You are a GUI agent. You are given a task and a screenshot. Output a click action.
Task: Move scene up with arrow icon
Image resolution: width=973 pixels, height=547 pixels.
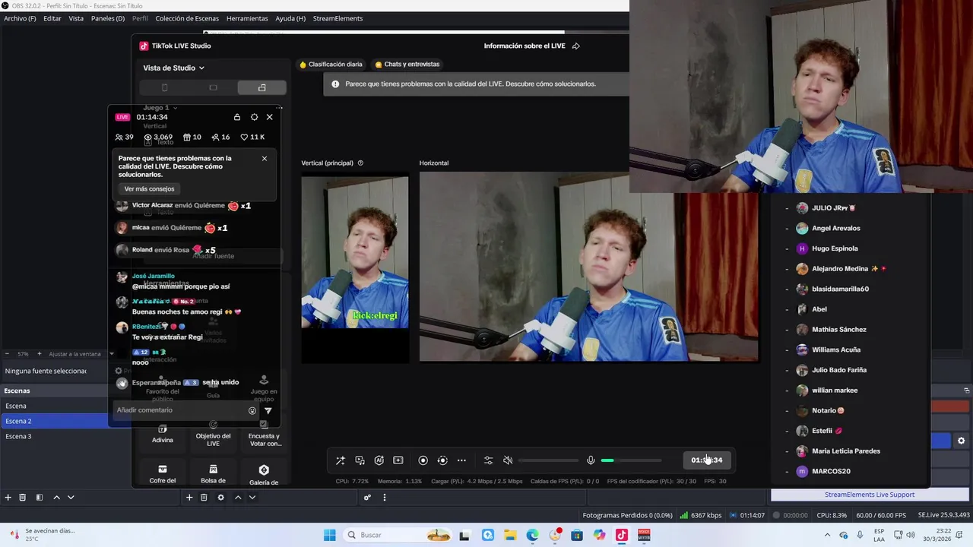56,498
